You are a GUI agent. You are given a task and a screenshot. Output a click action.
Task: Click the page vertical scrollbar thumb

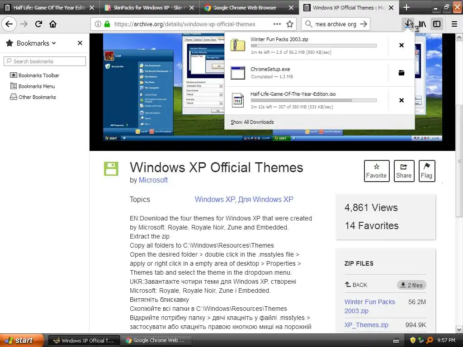[x=459, y=161]
